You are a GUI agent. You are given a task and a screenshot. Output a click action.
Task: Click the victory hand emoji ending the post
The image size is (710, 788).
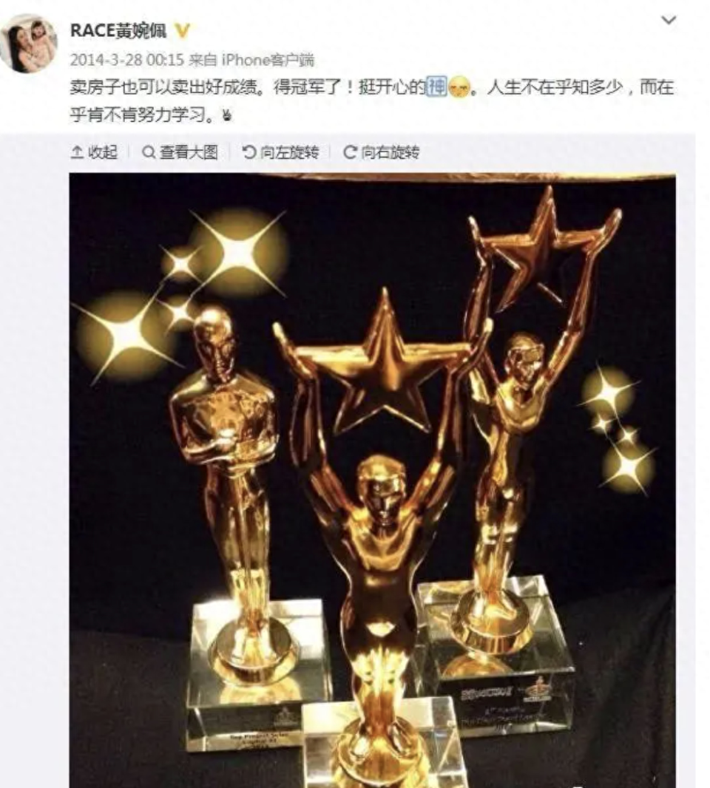tap(226, 116)
